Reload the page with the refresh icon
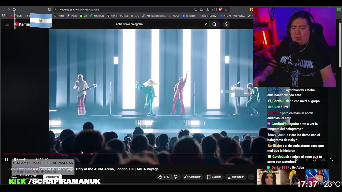This screenshot has width=342, height=192. click(14, 10)
